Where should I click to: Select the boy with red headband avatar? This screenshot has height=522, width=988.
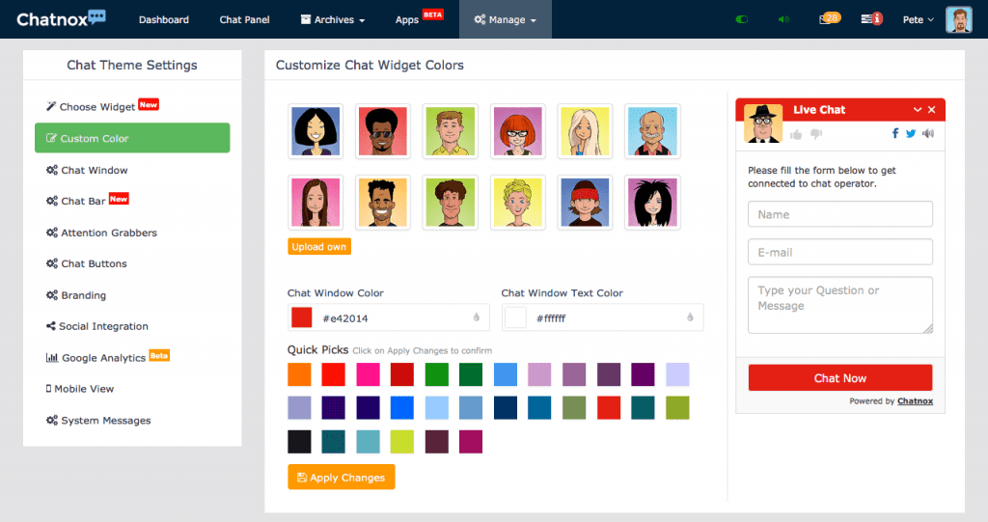pos(585,203)
